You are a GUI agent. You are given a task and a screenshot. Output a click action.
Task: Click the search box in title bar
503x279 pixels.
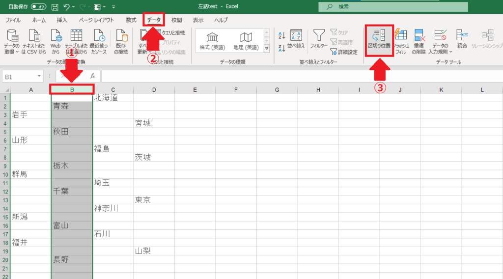pos(393,6)
